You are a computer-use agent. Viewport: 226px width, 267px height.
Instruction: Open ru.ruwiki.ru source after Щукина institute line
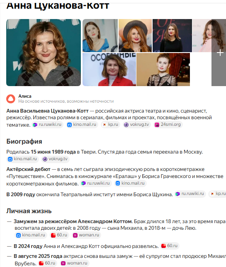click(190, 194)
